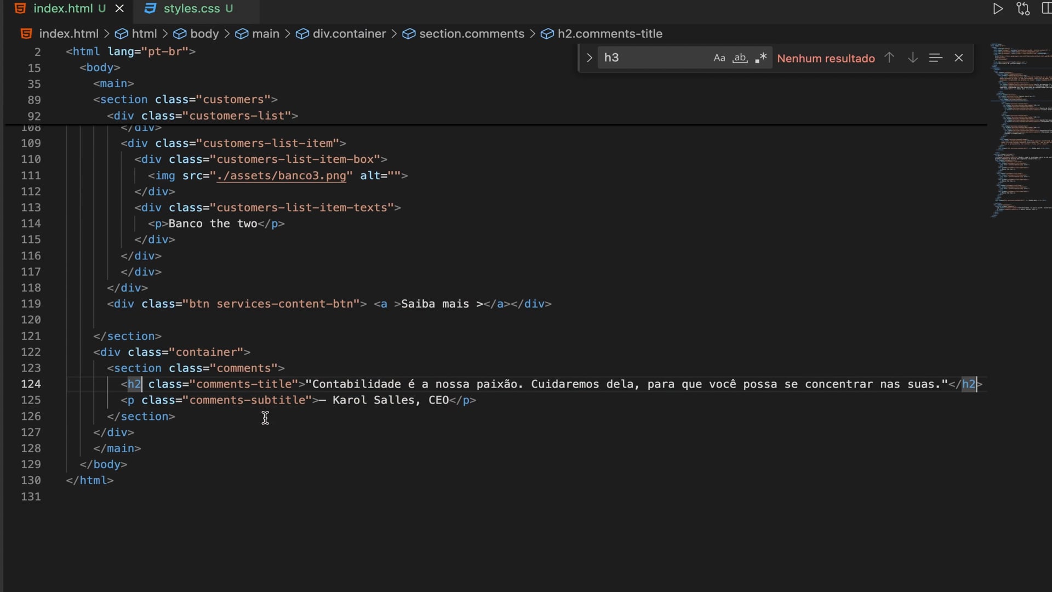Open div.container breadcrumb dropdown
The width and height of the screenshot is (1052, 592).
(x=349, y=34)
